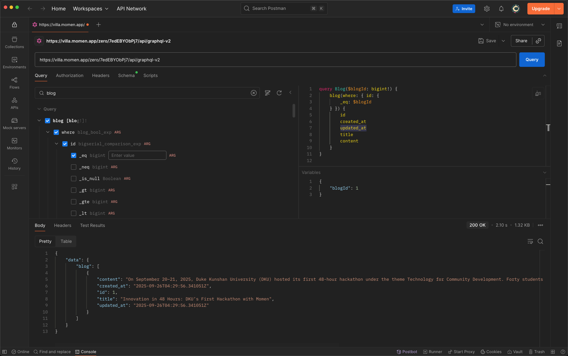The image size is (568, 356).
Task: Open the History sidebar panel
Action: (x=14, y=164)
